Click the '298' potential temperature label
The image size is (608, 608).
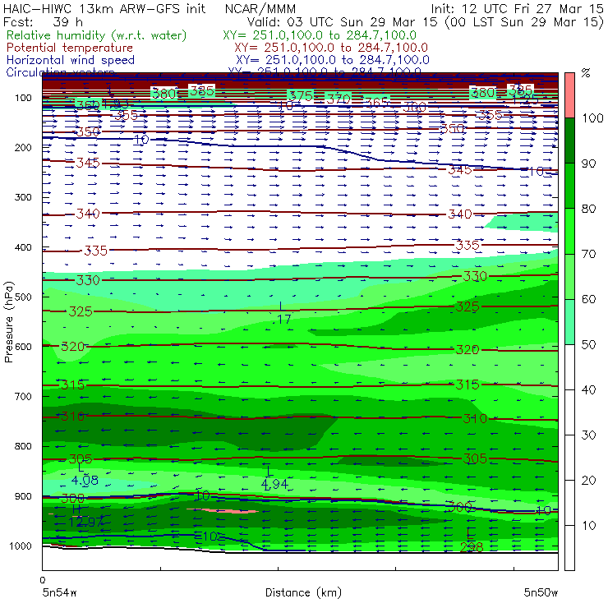472,547
